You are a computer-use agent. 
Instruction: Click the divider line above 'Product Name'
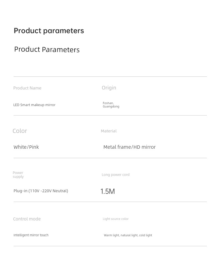click(110, 77)
